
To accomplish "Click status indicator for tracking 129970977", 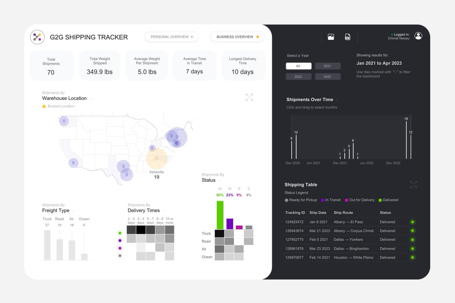I will click(x=412, y=257).
